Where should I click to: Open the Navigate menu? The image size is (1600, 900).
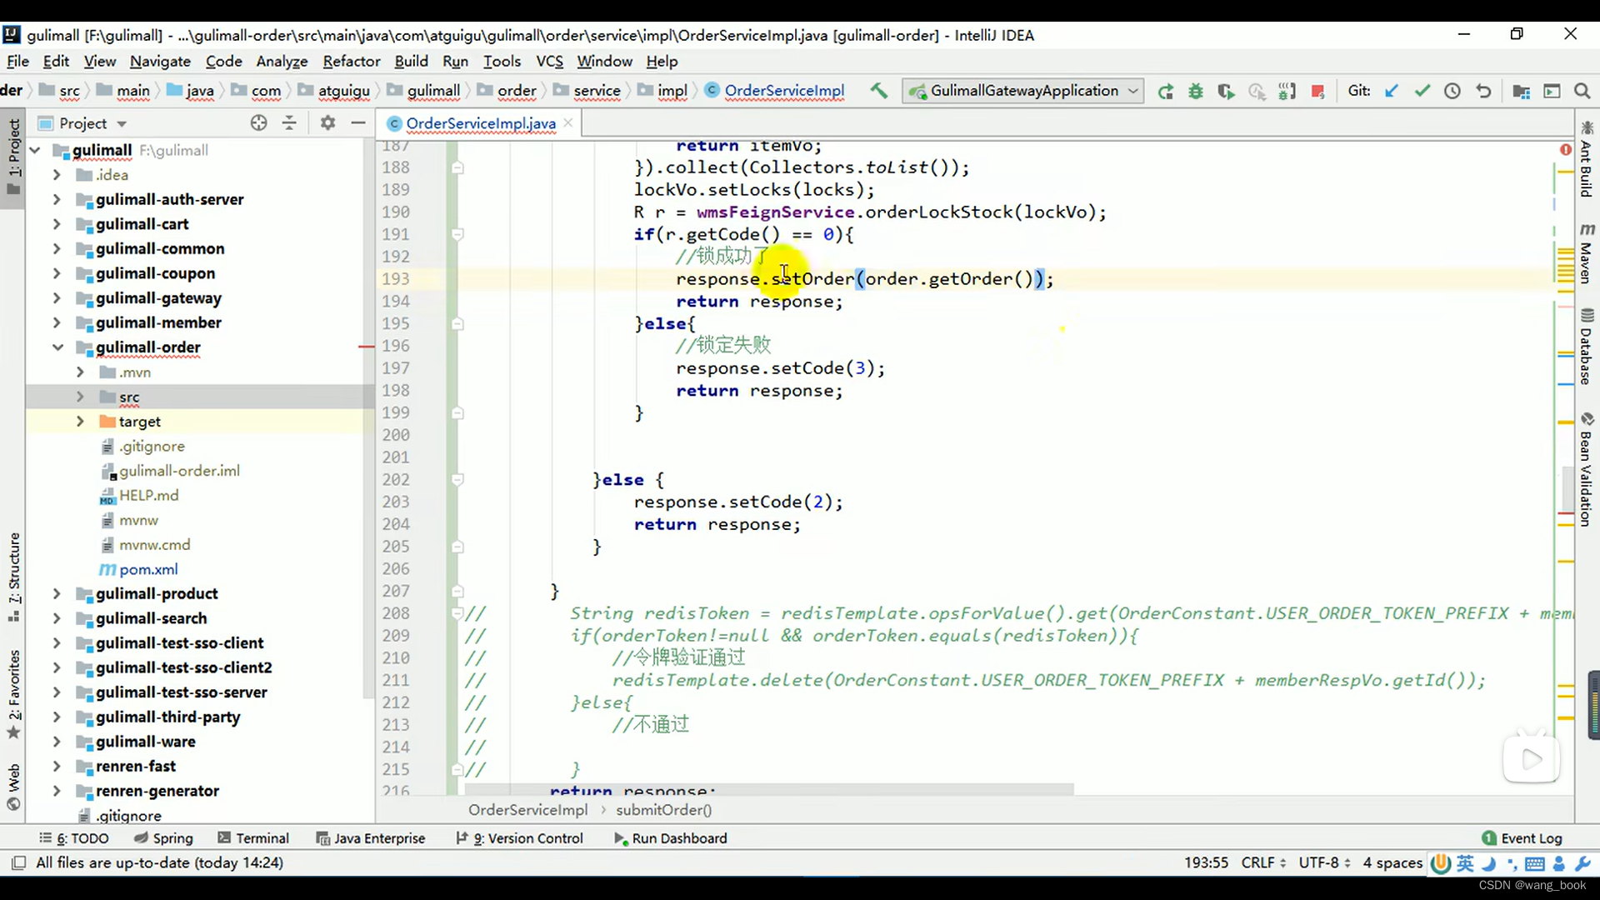(x=160, y=61)
